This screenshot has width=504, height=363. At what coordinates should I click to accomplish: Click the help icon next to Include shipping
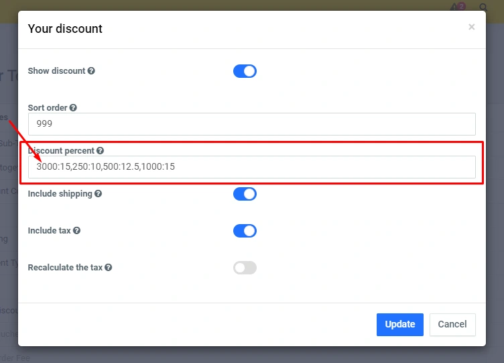98,194
